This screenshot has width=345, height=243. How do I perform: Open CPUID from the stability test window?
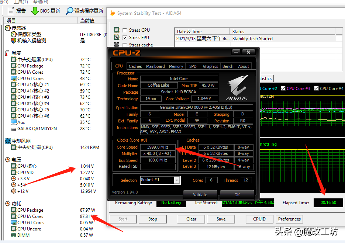(x=259, y=219)
